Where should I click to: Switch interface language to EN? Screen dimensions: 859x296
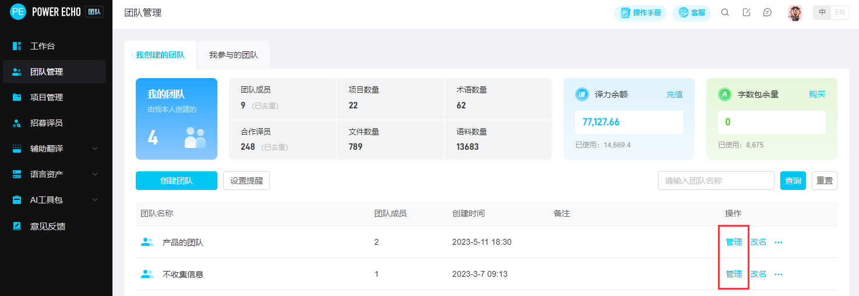pos(840,12)
